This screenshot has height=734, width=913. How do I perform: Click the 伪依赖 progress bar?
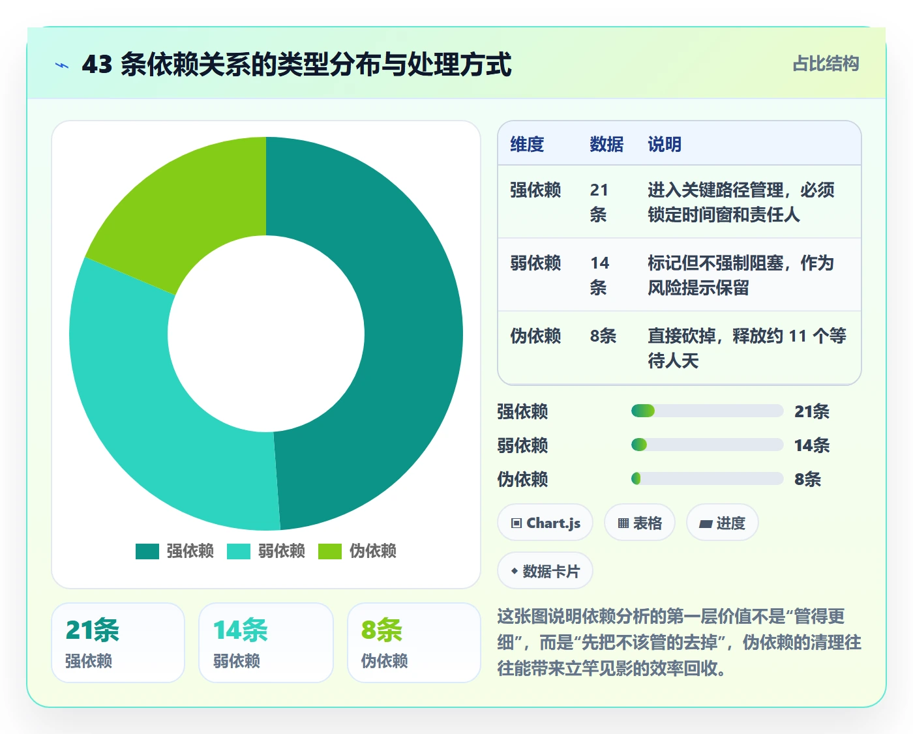707,478
